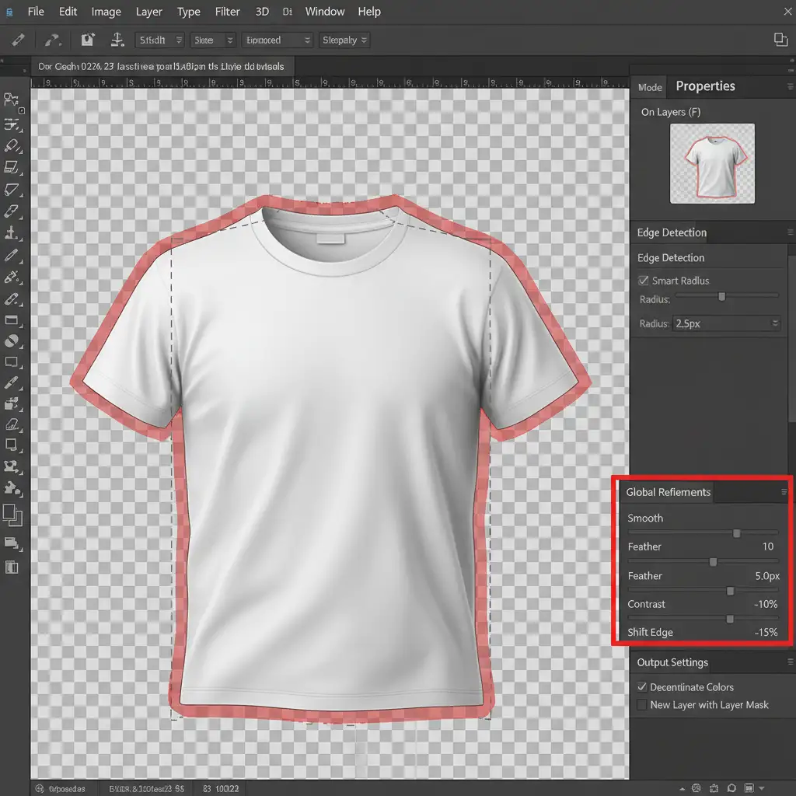This screenshot has height=796, width=796.
Task: Select the Pencil tool in left toolbar
Action: [x=11, y=255]
